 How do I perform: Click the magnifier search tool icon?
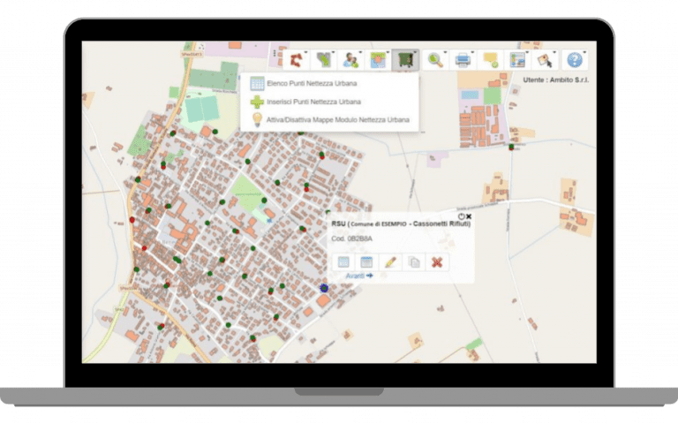434,59
